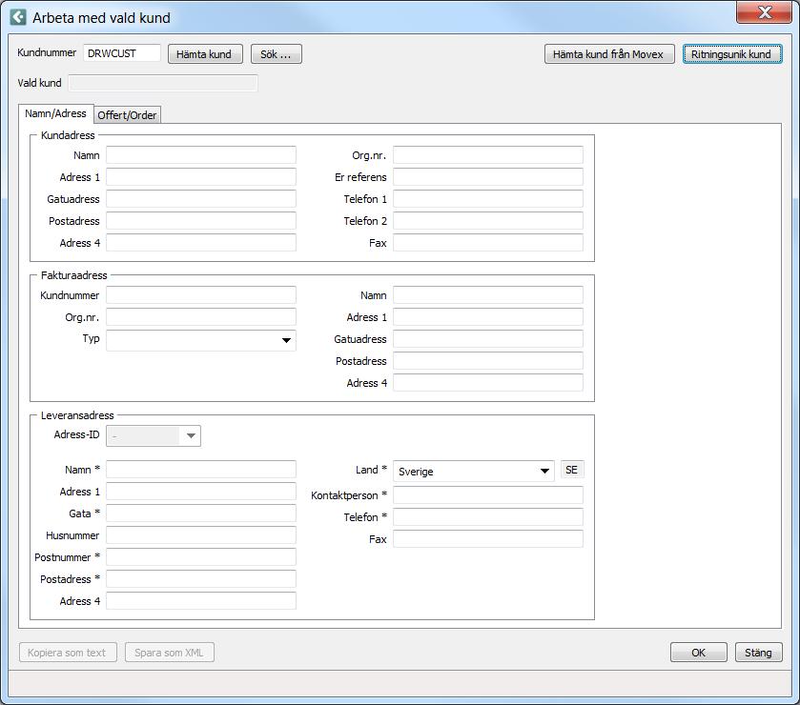Click the back arrow icon in title bar
This screenshot has width=800, height=705.
point(18,17)
